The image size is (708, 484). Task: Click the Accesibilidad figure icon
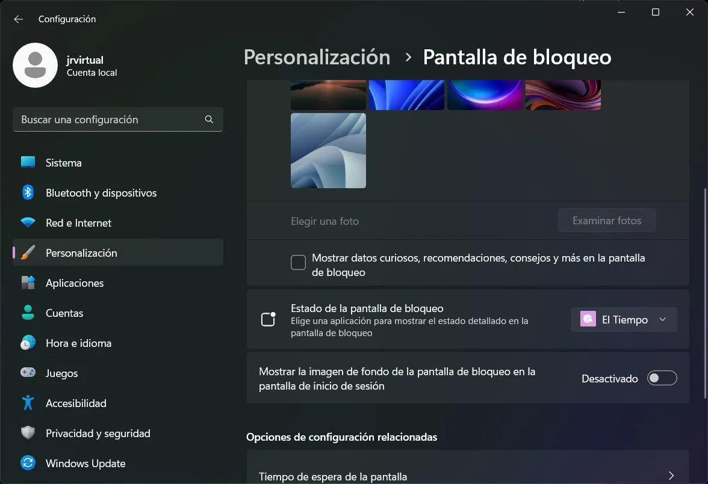pos(28,403)
